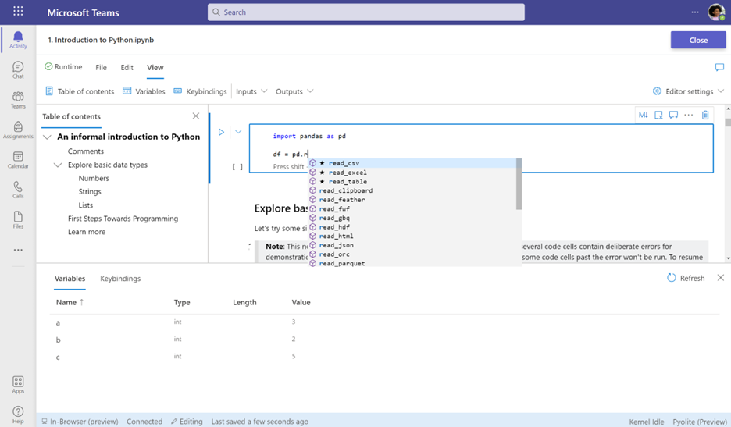Screen dimensions: 731x427
Task: Toggle the Variables panel button
Action: tap(144, 91)
